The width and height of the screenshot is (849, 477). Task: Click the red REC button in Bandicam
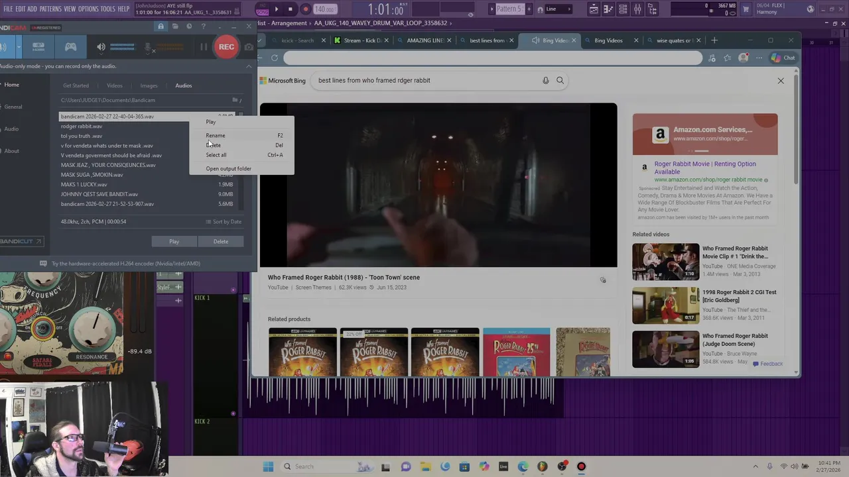click(x=226, y=47)
